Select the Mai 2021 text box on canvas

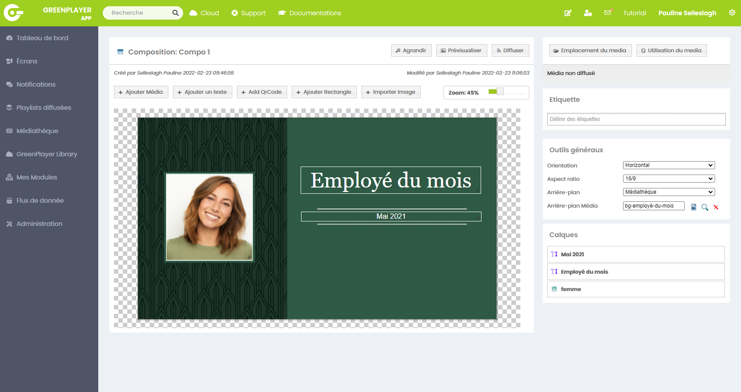[x=391, y=217]
